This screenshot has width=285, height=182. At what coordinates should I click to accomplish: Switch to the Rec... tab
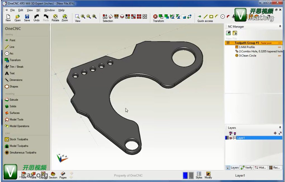[x=275, y=167]
